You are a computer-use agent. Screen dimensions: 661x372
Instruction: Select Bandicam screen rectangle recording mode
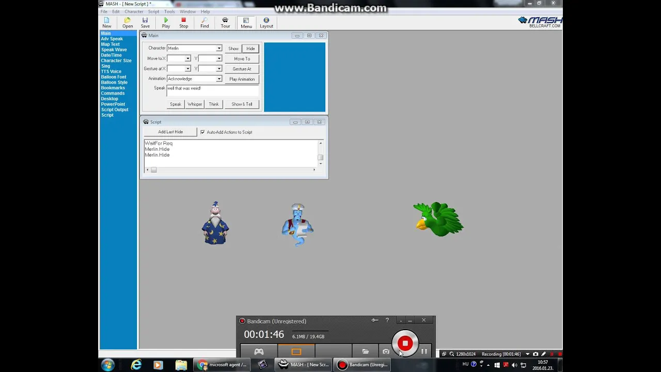pyautogui.click(x=296, y=351)
